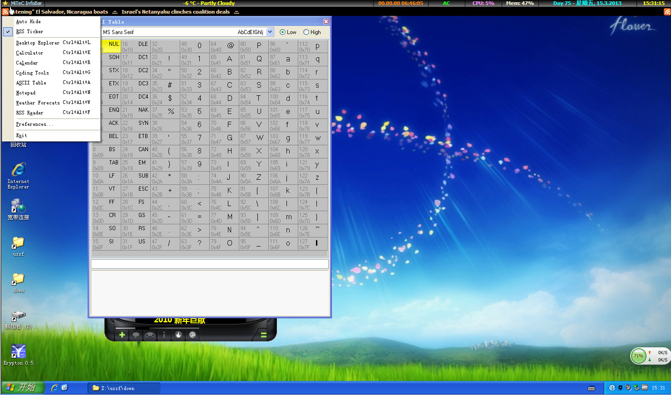Viewport: 671px width, 395px height.
Task: Click the single-line text field below ASCII grid
Action: click(x=210, y=264)
